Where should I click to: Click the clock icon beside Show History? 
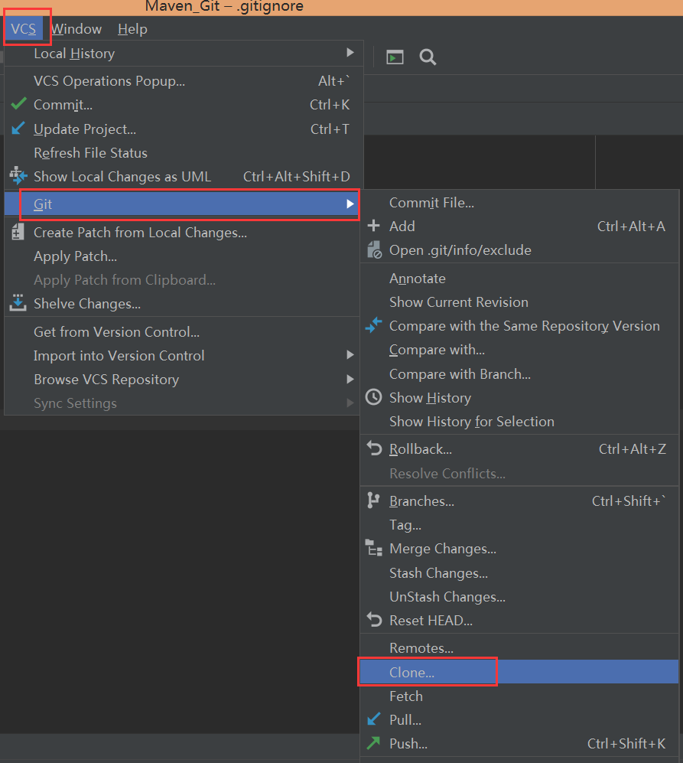pyautogui.click(x=373, y=397)
